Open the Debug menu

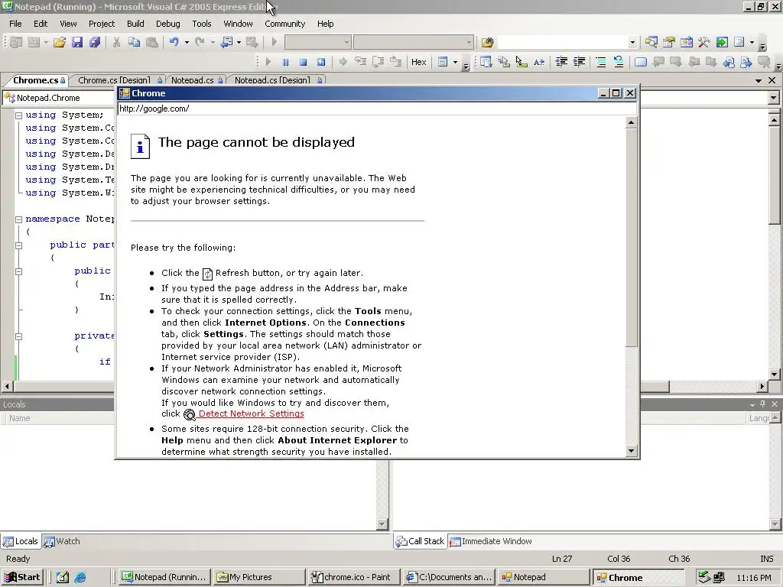tap(167, 24)
